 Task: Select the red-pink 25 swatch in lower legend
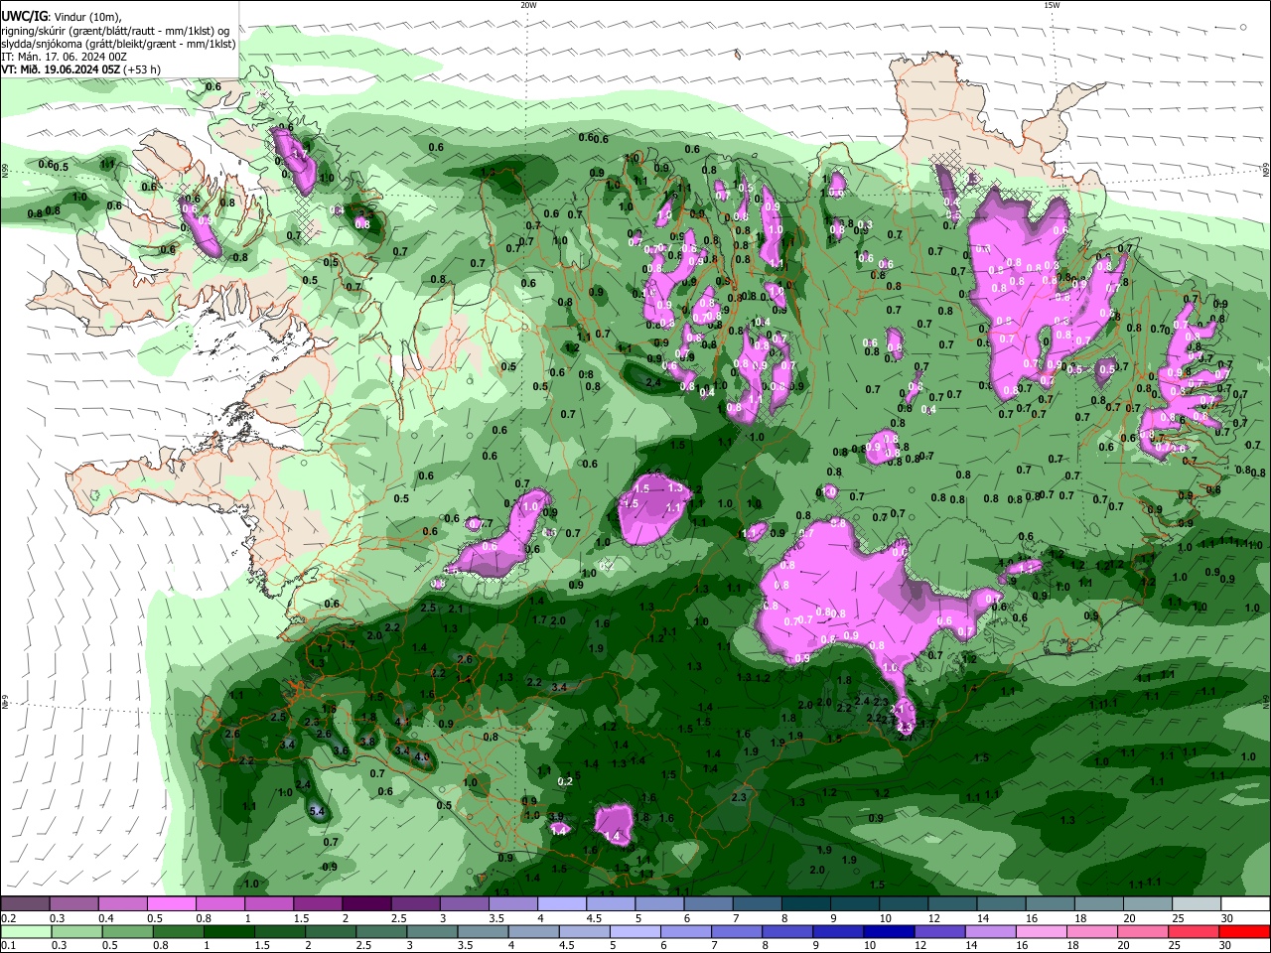[1195, 932]
